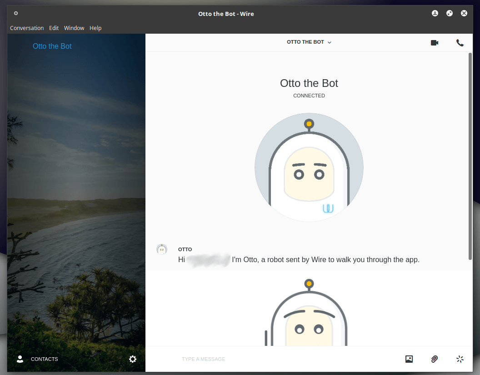Viewport: 480px width, 375px height.
Task: Attach a file with the paperclip icon
Action: 435,359
